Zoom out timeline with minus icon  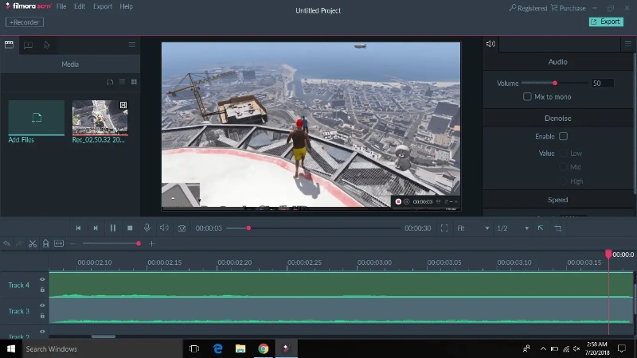point(72,243)
